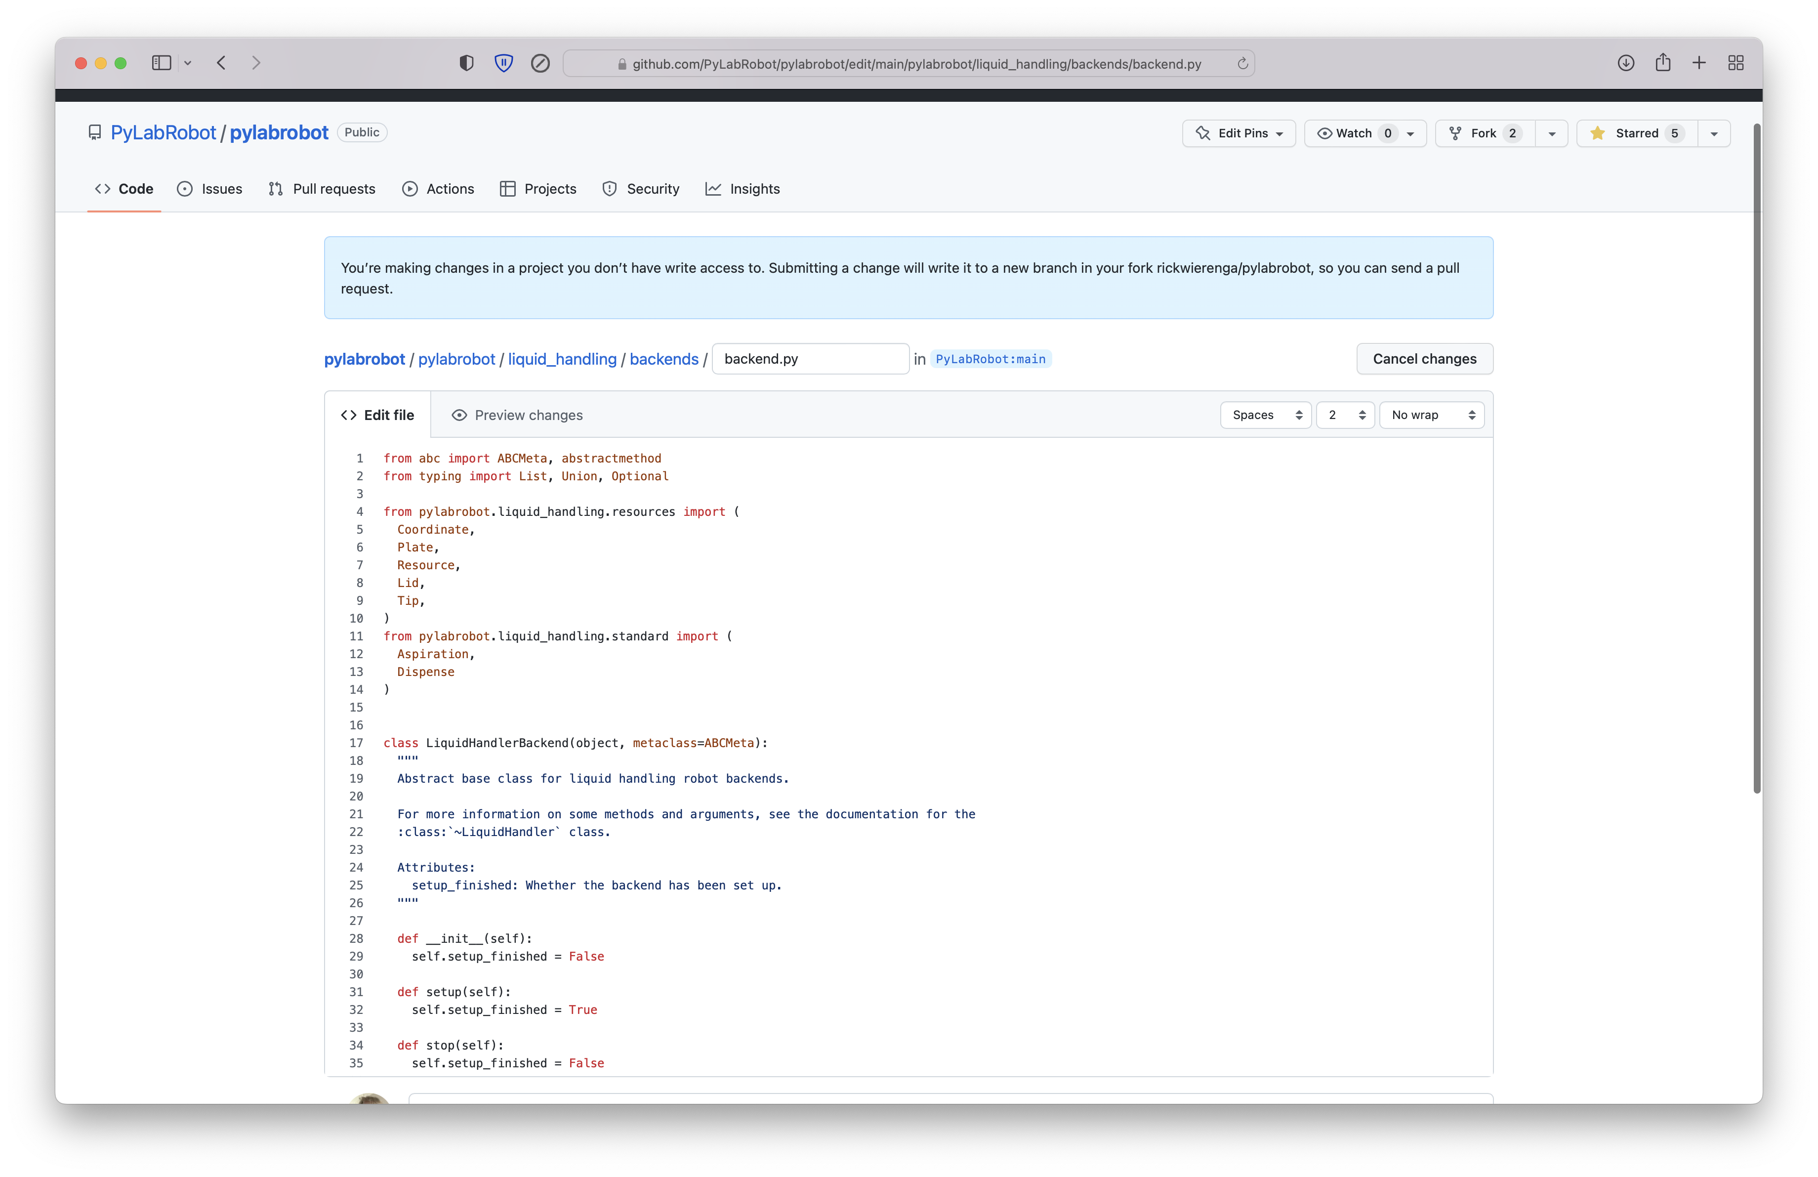Click the Safari sidebar toggle icon
The image size is (1818, 1177).
[161, 63]
